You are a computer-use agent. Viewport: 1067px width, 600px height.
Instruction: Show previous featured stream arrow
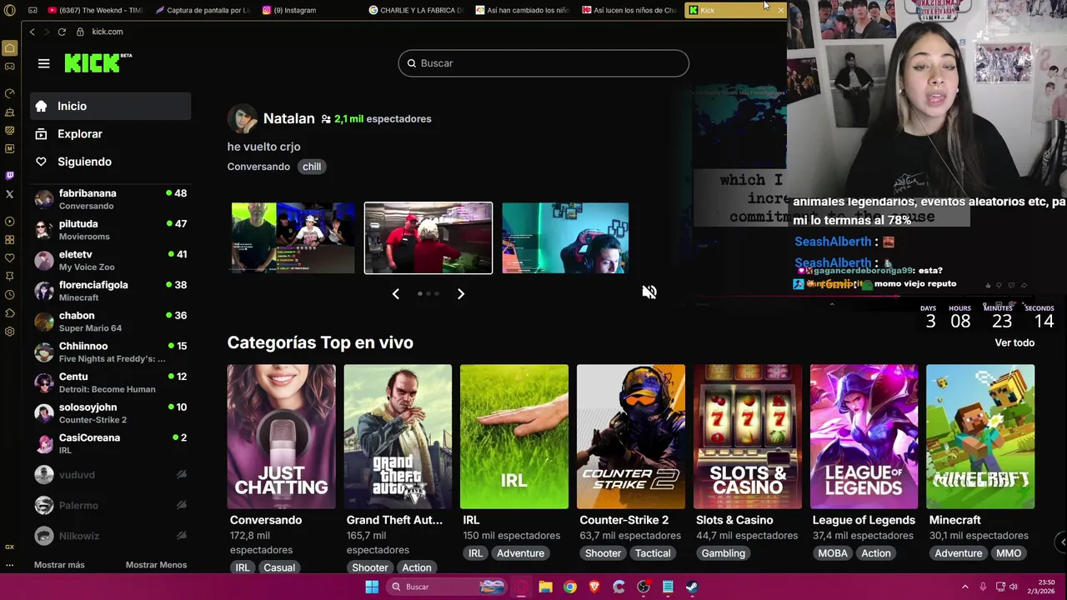point(396,293)
